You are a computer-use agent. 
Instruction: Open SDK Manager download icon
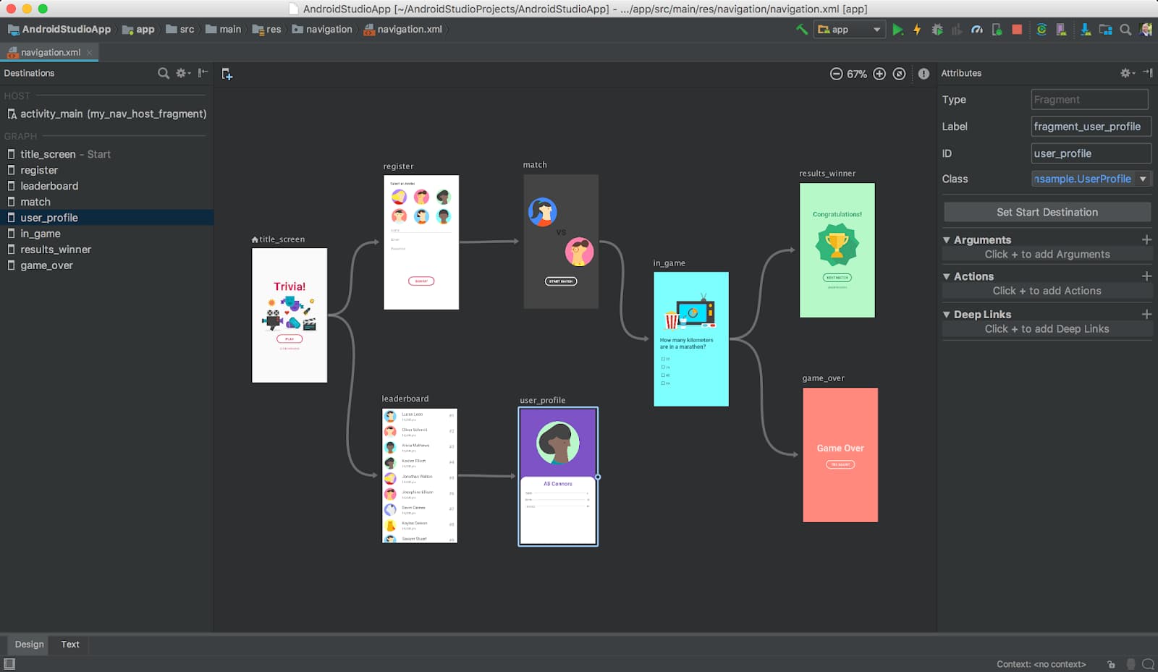click(x=1086, y=29)
